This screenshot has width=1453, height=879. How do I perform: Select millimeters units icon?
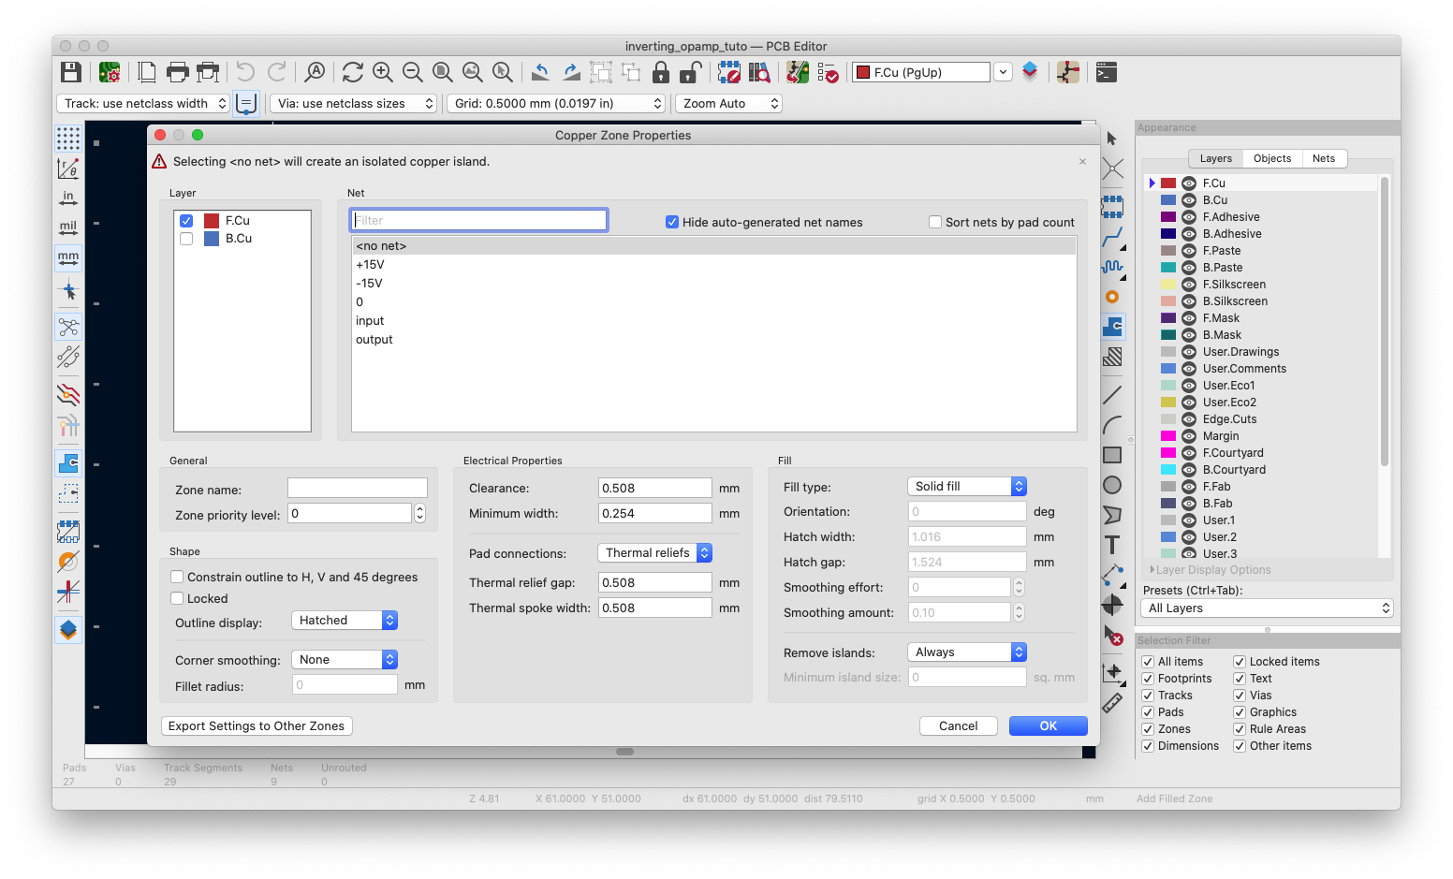tap(68, 257)
